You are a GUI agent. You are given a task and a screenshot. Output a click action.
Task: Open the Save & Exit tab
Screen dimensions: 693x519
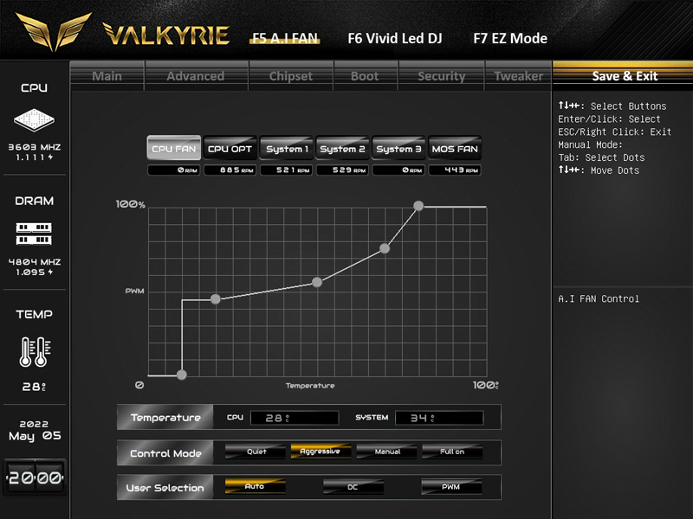coord(625,76)
